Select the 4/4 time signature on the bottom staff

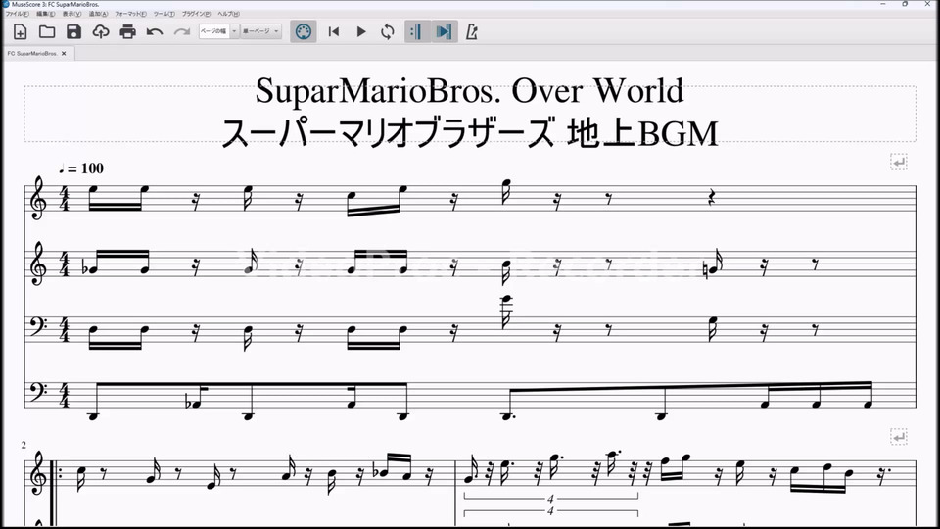point(65,395)
